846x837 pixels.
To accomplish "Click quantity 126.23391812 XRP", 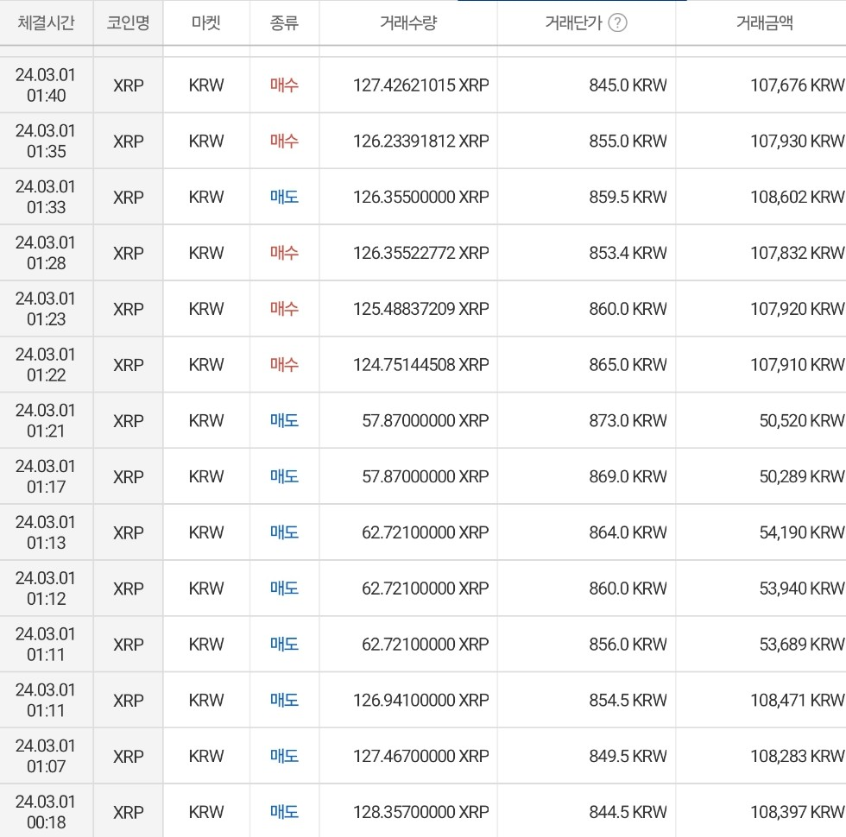I will pyautogui.click(x=421, y=141).
